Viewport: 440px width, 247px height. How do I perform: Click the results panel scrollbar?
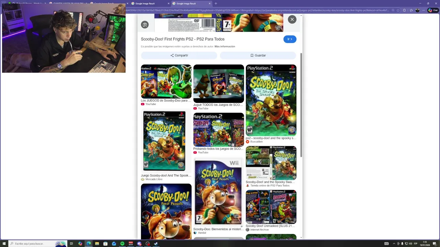(x=301, y=105)
